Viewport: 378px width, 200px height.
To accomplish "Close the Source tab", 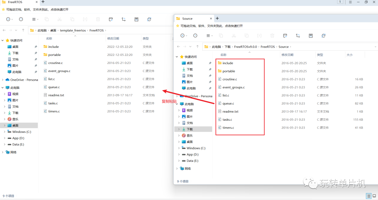I will coord(211,19).
